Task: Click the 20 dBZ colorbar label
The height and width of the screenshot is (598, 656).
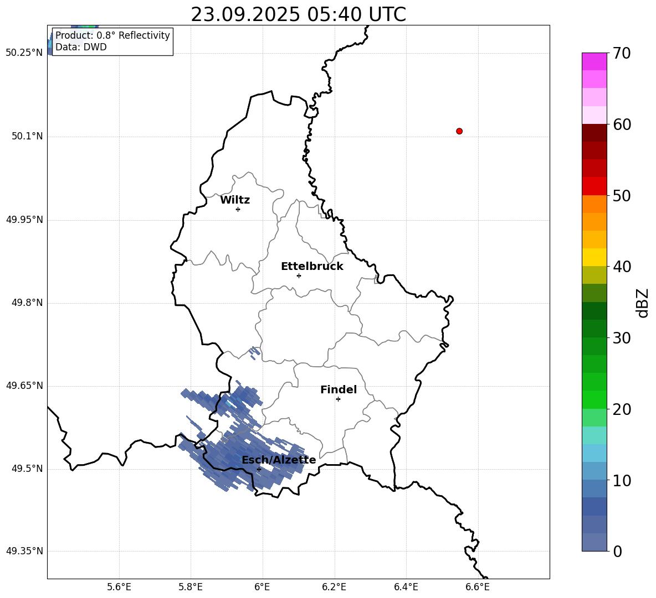Action: coord(622,409)
